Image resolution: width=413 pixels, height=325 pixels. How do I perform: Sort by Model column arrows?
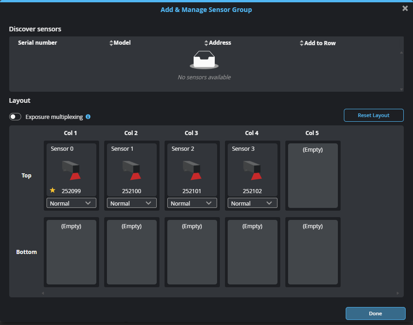pos(111,43)
